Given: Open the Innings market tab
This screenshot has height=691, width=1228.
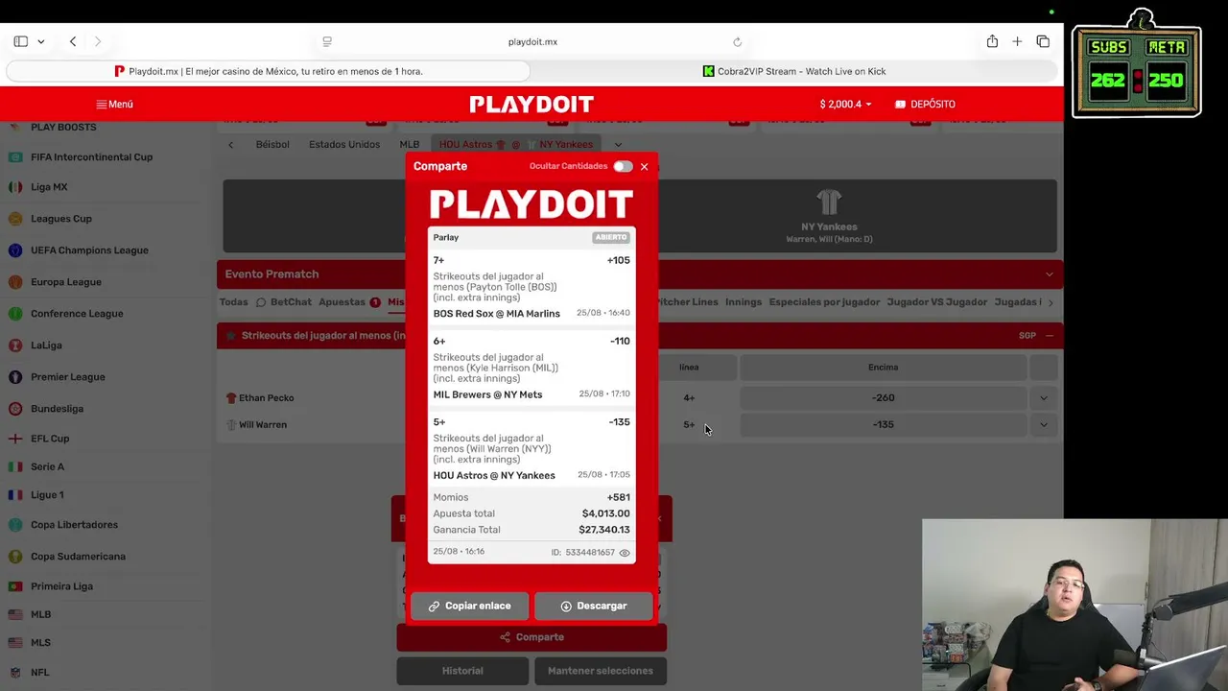Looking at the screenshot, I should coord(744,301).
